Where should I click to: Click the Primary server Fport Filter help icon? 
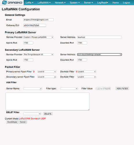34,72
